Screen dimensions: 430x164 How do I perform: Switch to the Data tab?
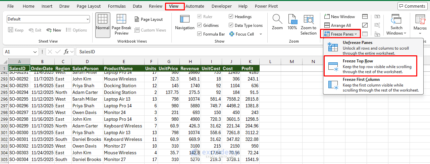(x=137, y=6)
